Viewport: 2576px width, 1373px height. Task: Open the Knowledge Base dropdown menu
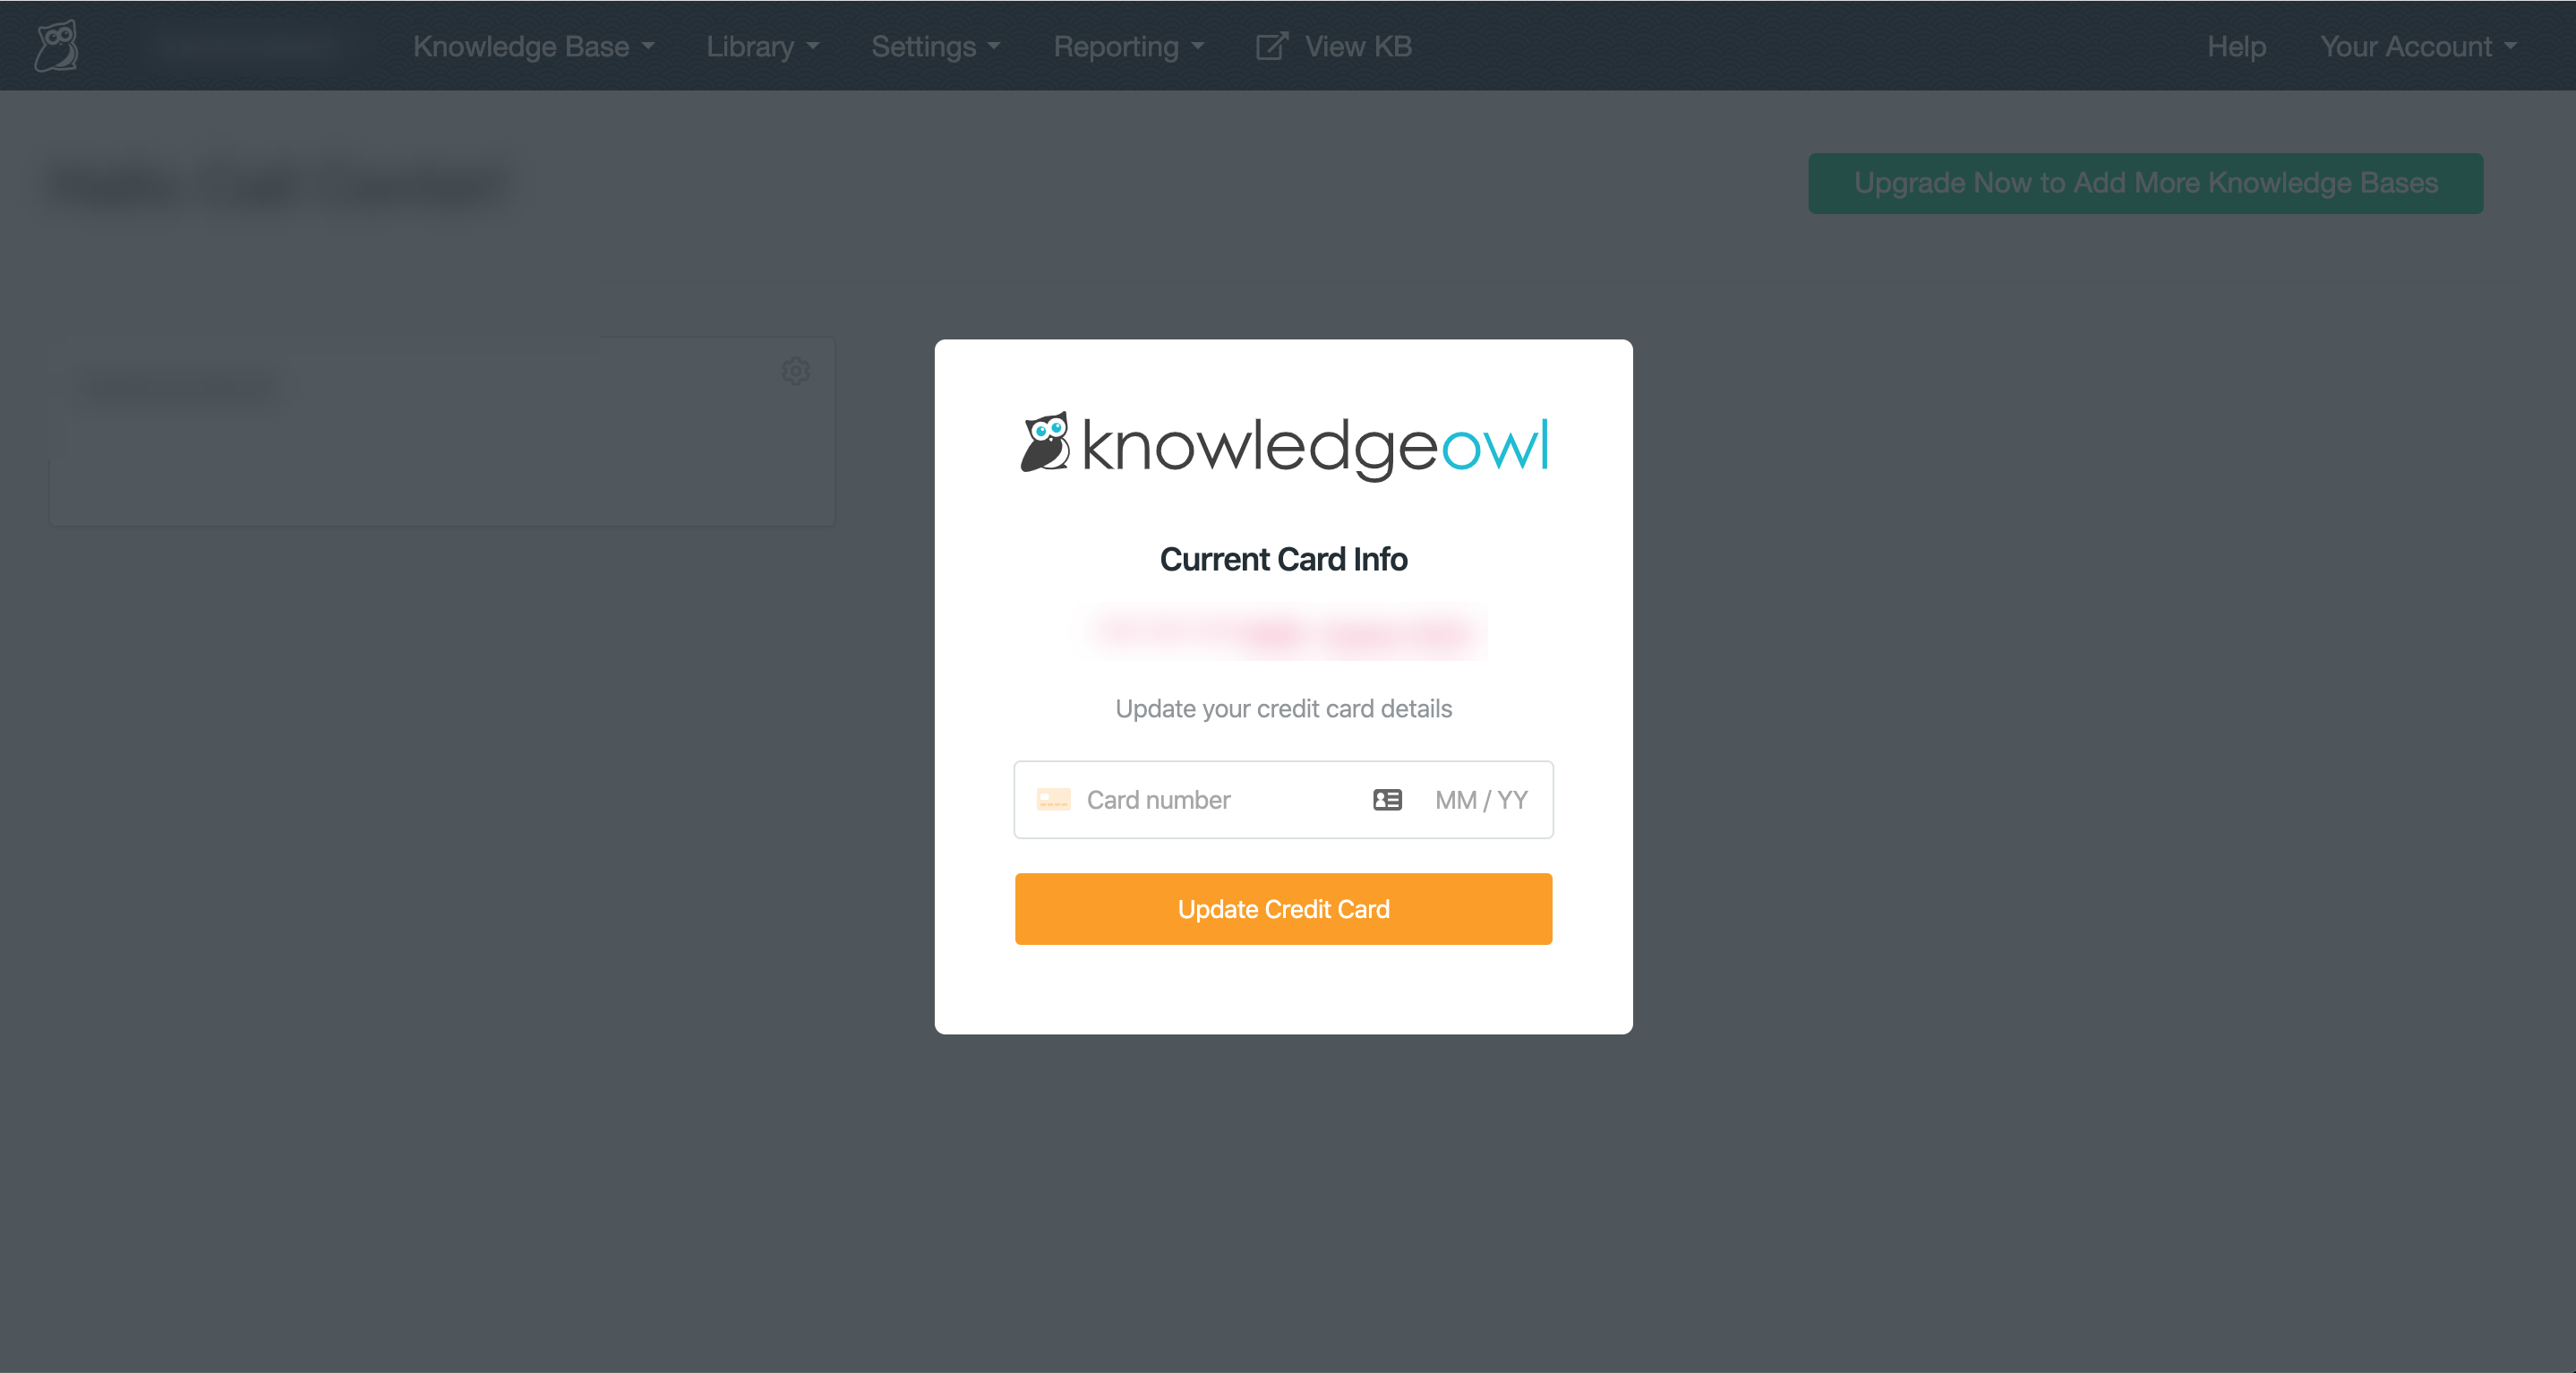tap(533, 46)
